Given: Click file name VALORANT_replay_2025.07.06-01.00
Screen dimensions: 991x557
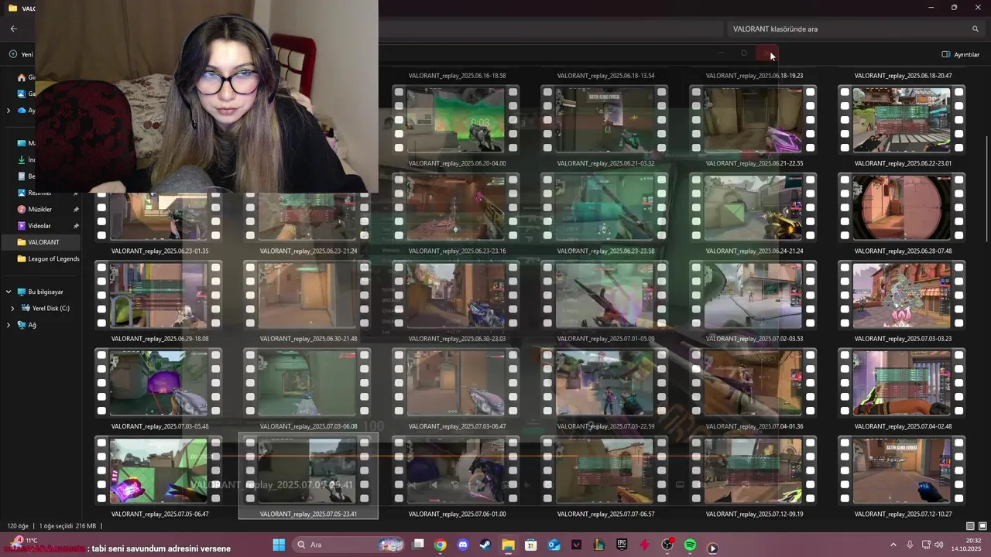Looking at the screenshot, I should (x=457, y=514).
